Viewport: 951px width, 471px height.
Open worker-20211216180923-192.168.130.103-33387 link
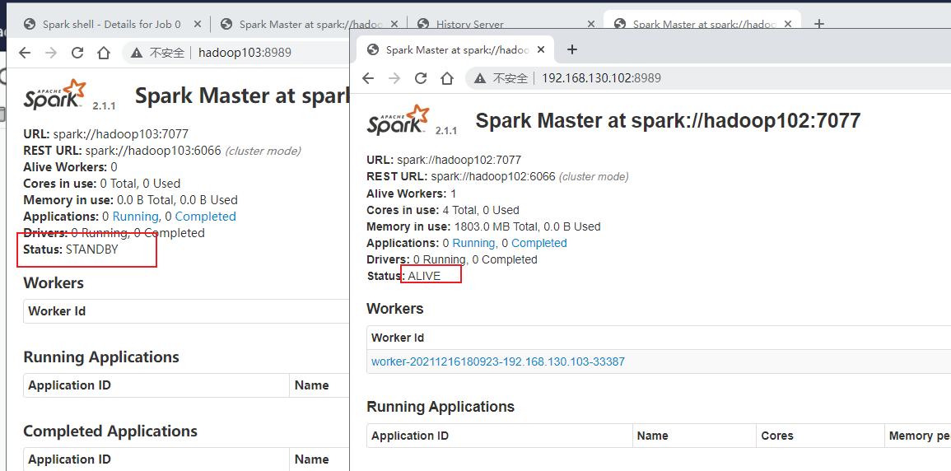497,361
